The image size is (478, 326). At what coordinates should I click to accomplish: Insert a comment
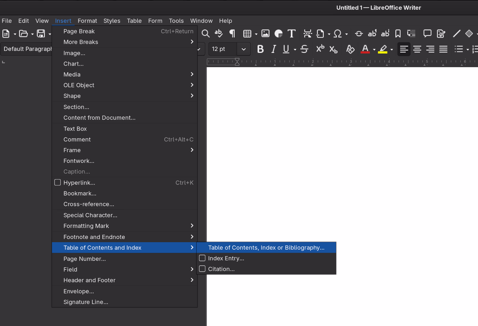pos(77,139)
